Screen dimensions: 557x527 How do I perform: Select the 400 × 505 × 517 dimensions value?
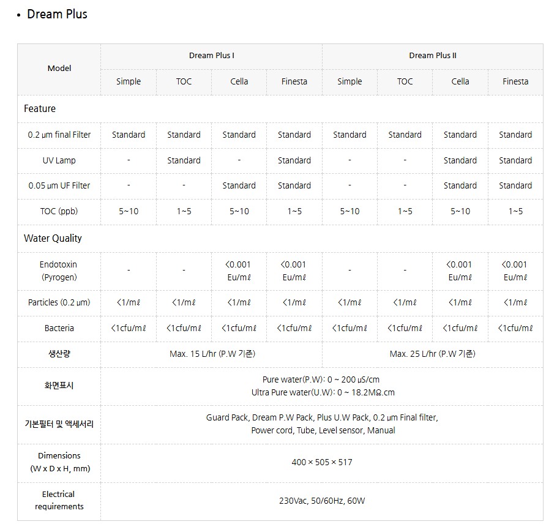(322, 462)
